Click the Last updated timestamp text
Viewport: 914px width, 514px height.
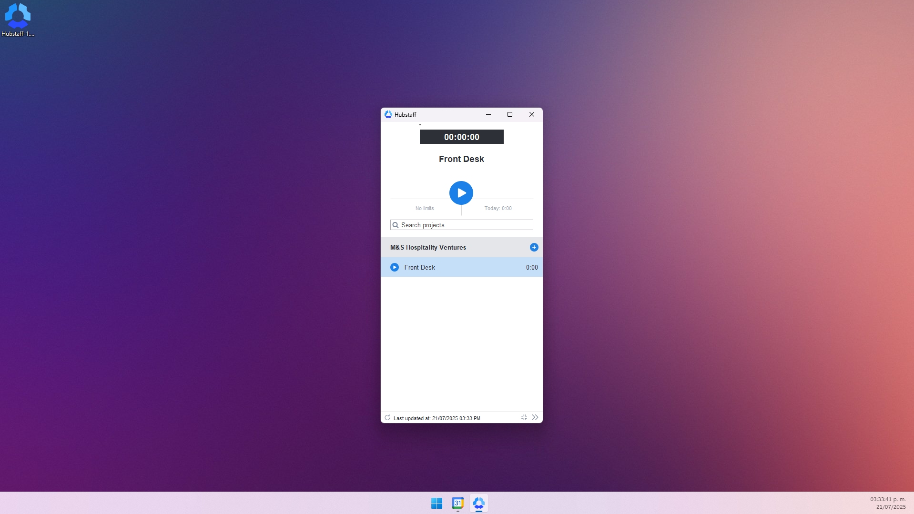437,418
